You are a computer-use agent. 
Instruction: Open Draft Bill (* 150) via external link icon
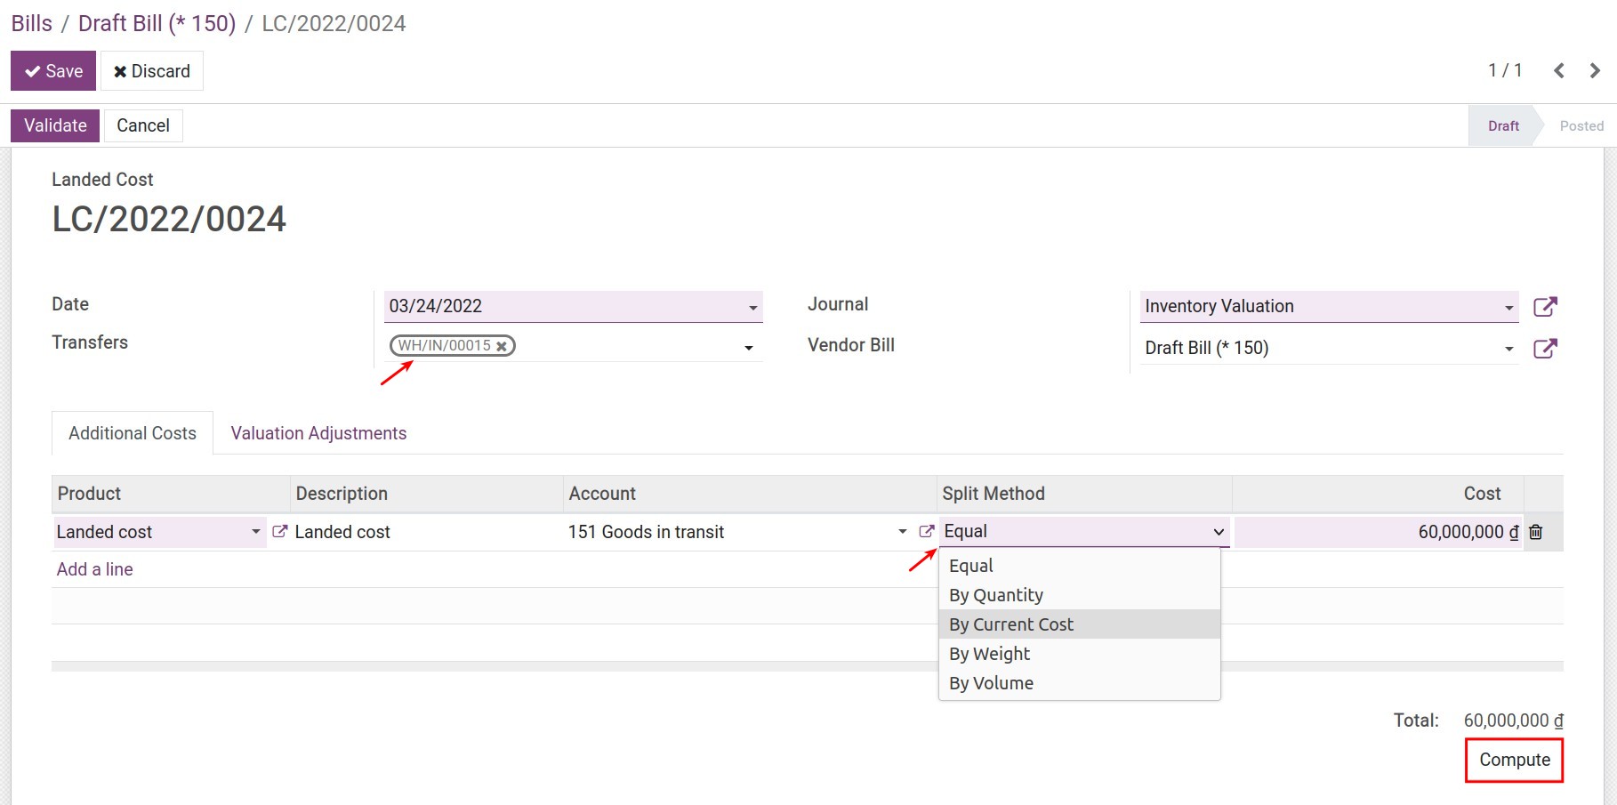point(1546,348)
